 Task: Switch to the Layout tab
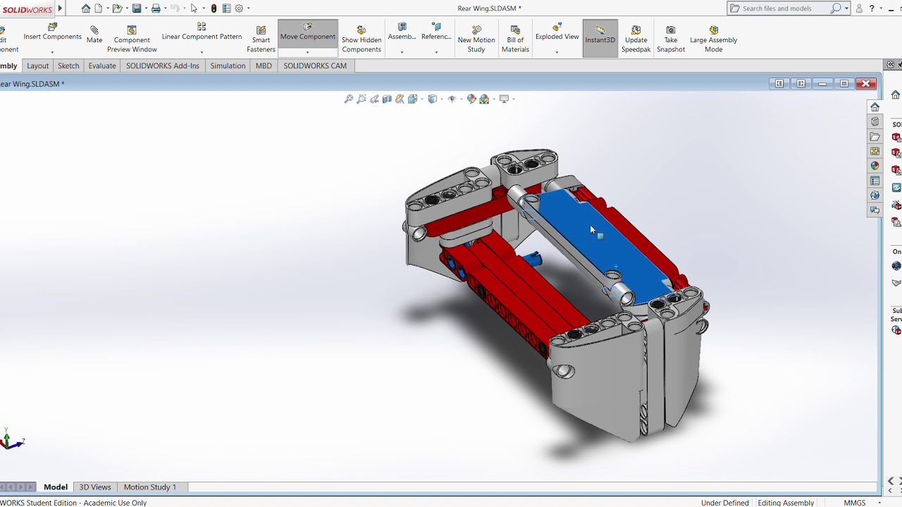pyautogui.click(x=37, y=65)
